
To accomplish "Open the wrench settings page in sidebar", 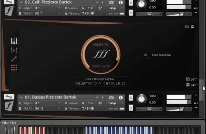I will click(14, 59).
